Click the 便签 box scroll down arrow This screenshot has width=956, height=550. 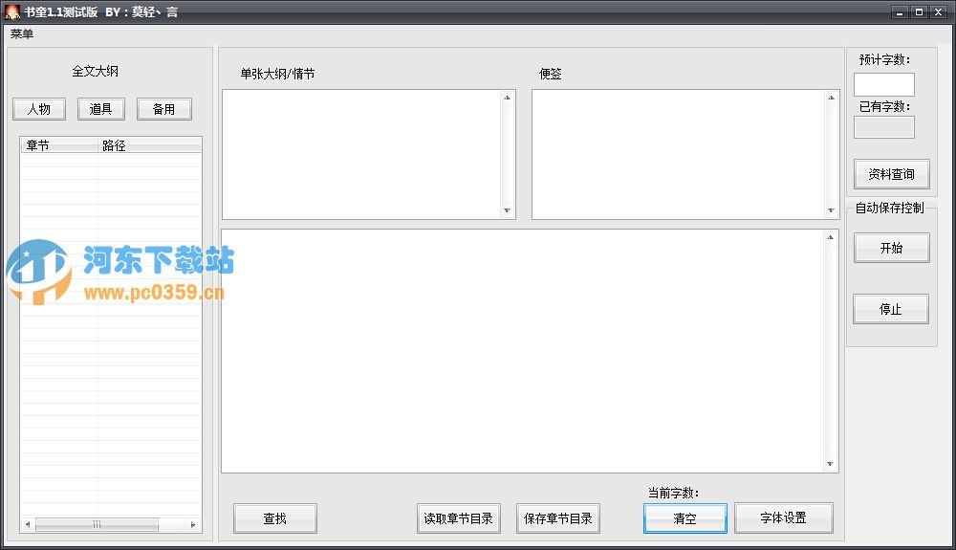pos(831,210)
